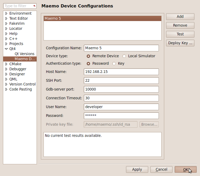Select Maemo 5 in configurations list
Image resolution: width=200 pixels, height=176 pixels.
click(102, 18)
